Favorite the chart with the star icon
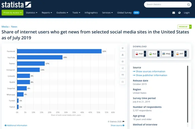Image resolution: width=195 pixels, height=129 pixels. [x=123, y=48]
